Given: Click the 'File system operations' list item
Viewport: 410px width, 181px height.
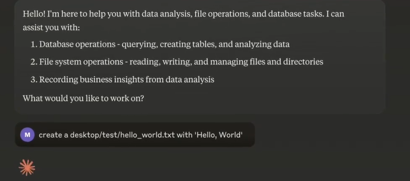Looking at the screenshot, I should [x=177, y=62].
